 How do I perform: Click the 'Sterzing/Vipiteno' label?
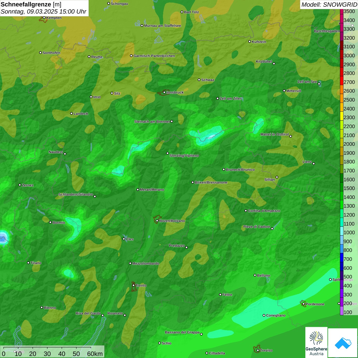184,155
